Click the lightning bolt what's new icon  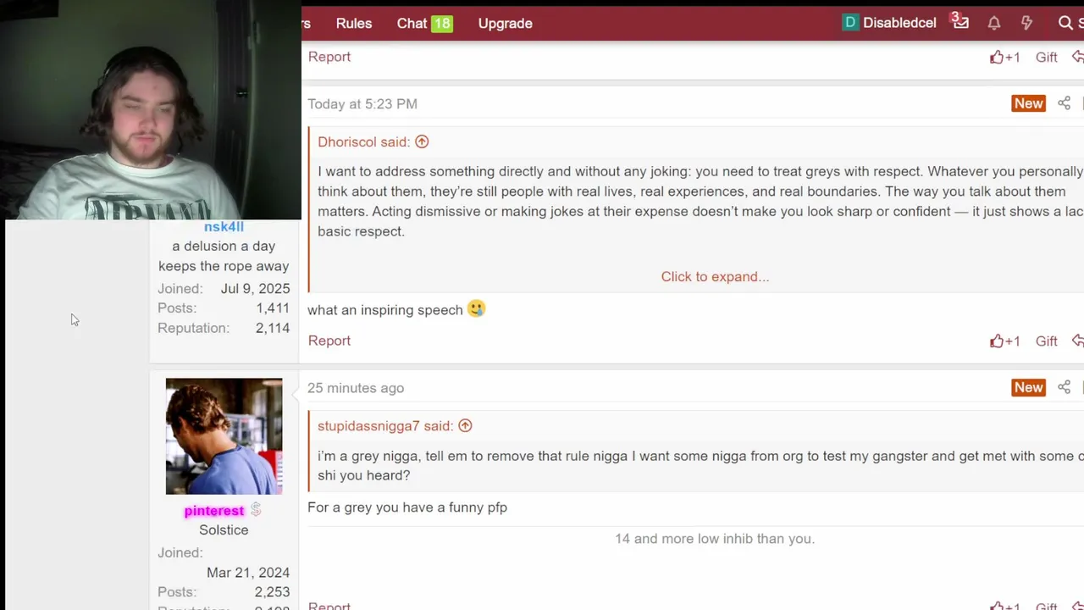coord(1026,23)
